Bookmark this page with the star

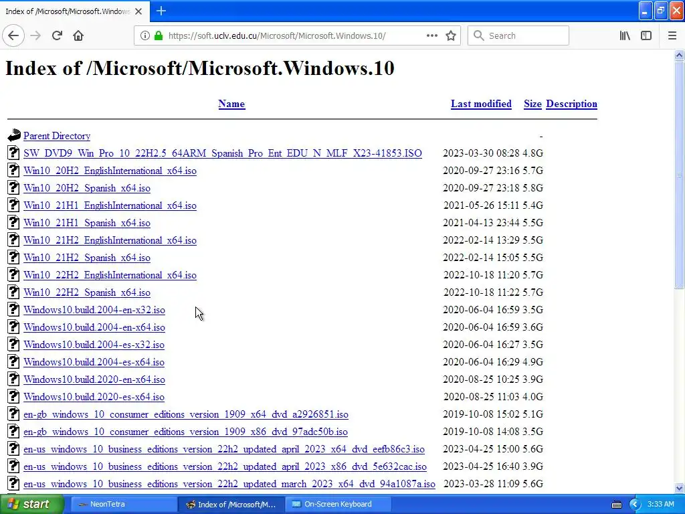coord(451,36)
